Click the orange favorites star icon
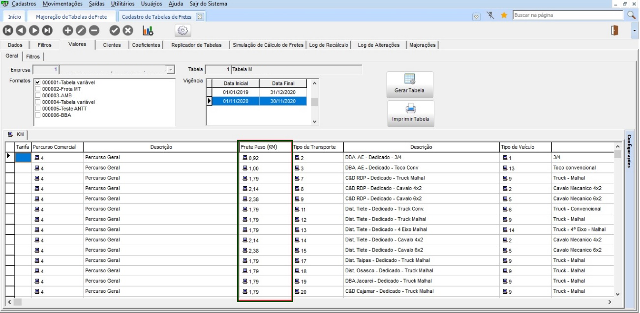The width and height of the screenshot is (640, 313). [x=504, y=15]
